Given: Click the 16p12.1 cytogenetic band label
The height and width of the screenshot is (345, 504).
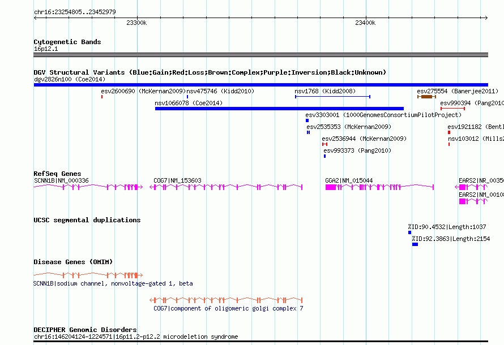Looking at the screenshot, I should [46, 49].
